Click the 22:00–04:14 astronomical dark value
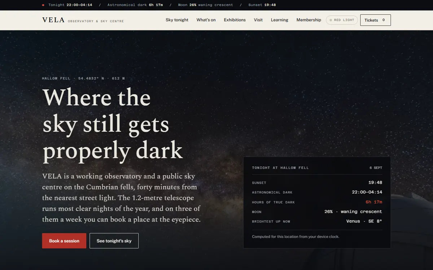This screenshot has height=270, width=433. click(367, 192)
